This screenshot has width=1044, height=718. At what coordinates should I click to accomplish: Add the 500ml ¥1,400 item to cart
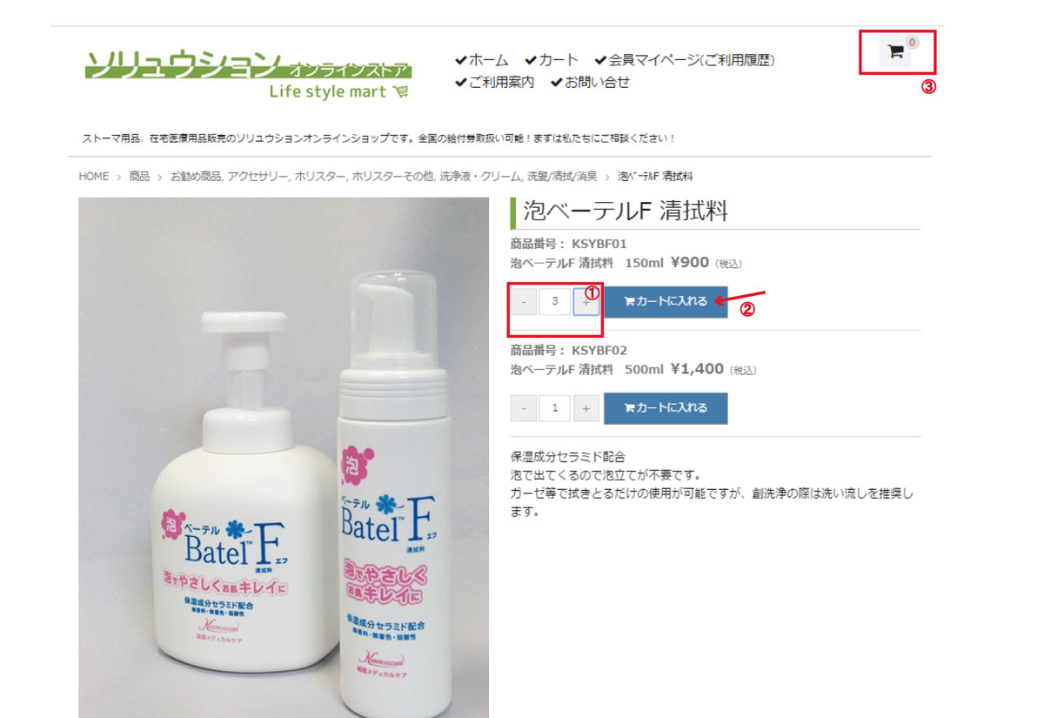666,407
